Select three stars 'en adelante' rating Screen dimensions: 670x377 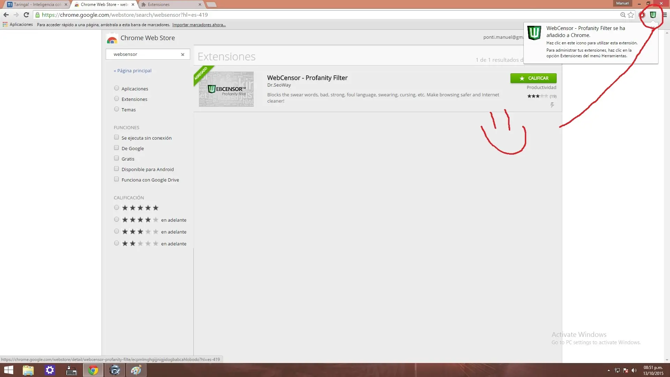117,231
